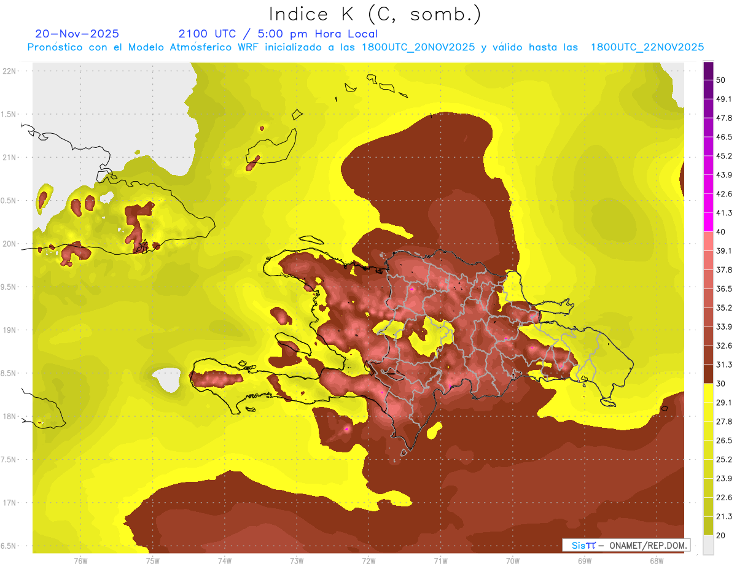The width and height of the screenshot is (737, 569).
Task: Click the 'Pronostico con el Modelo Atmosferico WRF' subtitle line
Action: click(x=365, y=47)
